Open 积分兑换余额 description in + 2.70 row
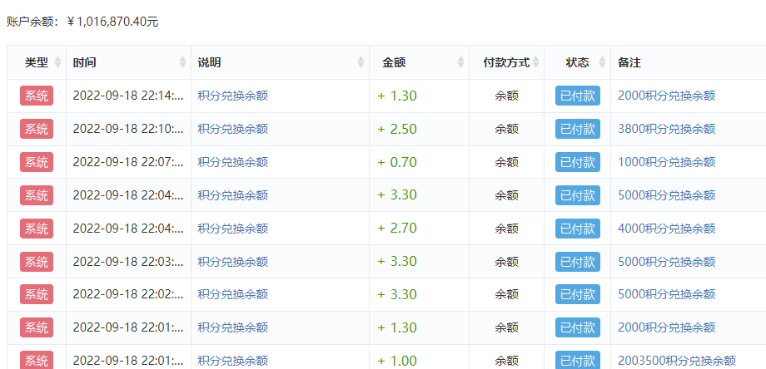766x369 pixels. click(233, 228)
